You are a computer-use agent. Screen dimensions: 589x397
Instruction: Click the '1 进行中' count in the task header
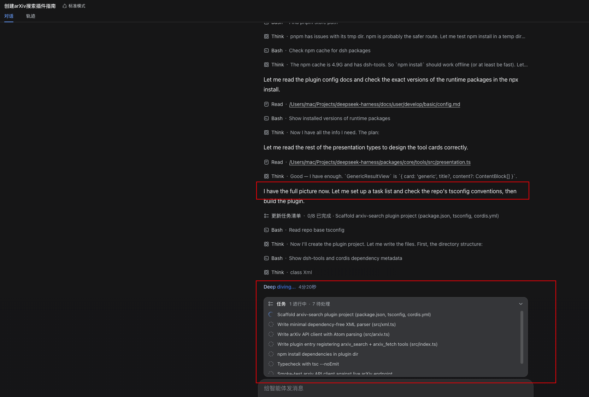coord(298,304)
